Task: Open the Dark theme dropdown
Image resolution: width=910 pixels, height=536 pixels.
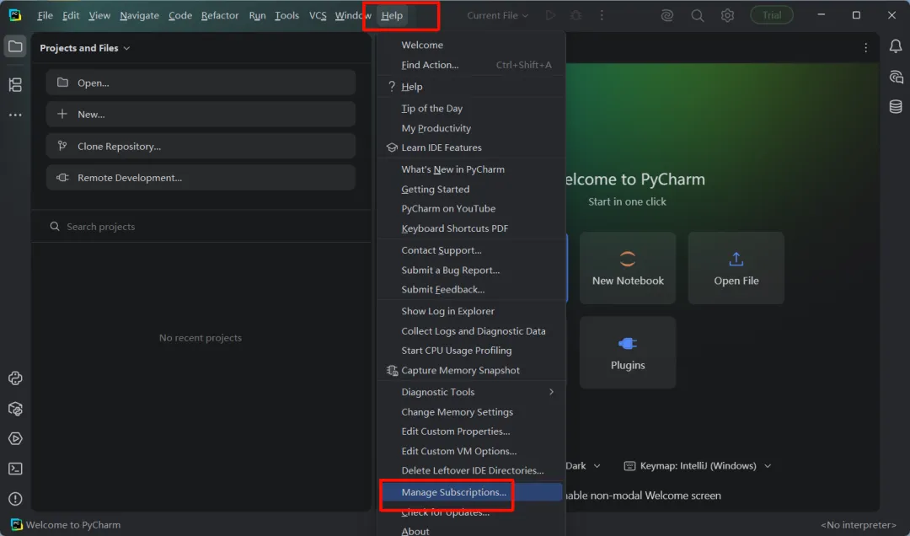Action: (583, 466)
